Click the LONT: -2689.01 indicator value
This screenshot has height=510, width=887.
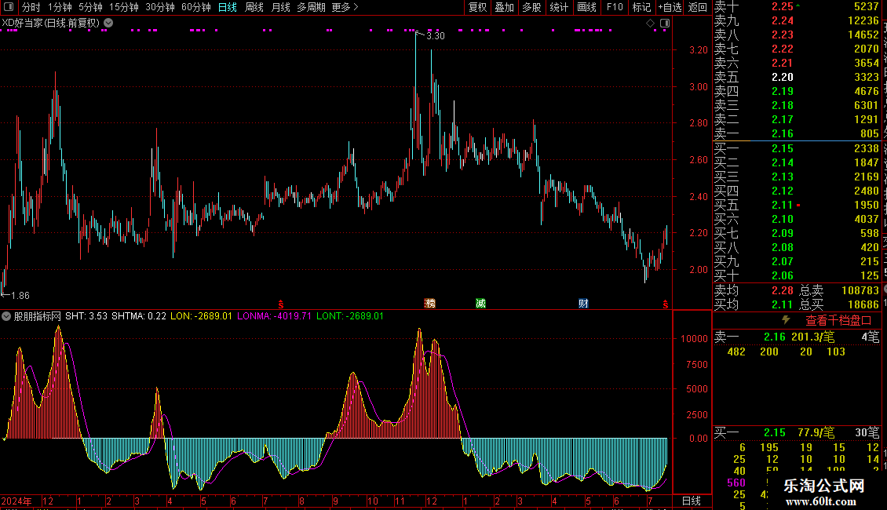pyautogui.click(x=349, y=316)
